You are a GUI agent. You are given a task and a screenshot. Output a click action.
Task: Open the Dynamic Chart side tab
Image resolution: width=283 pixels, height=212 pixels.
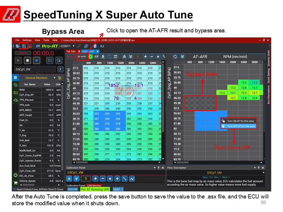point(269,58)
